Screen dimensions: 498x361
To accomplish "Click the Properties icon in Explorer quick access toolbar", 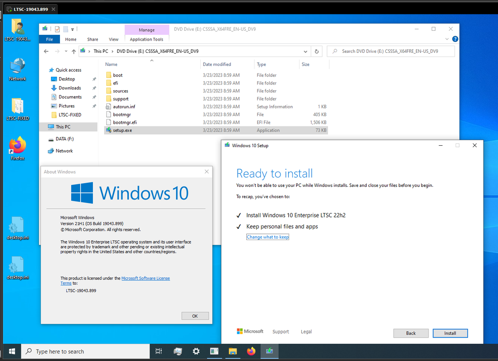I will (57, 29).
